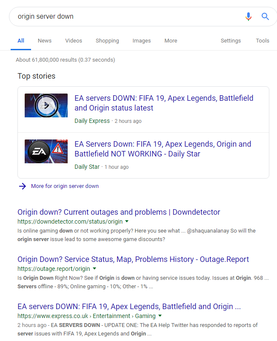
Task: Switch to the Images tab
Action: pyautogui.click(x=142, y=41)
